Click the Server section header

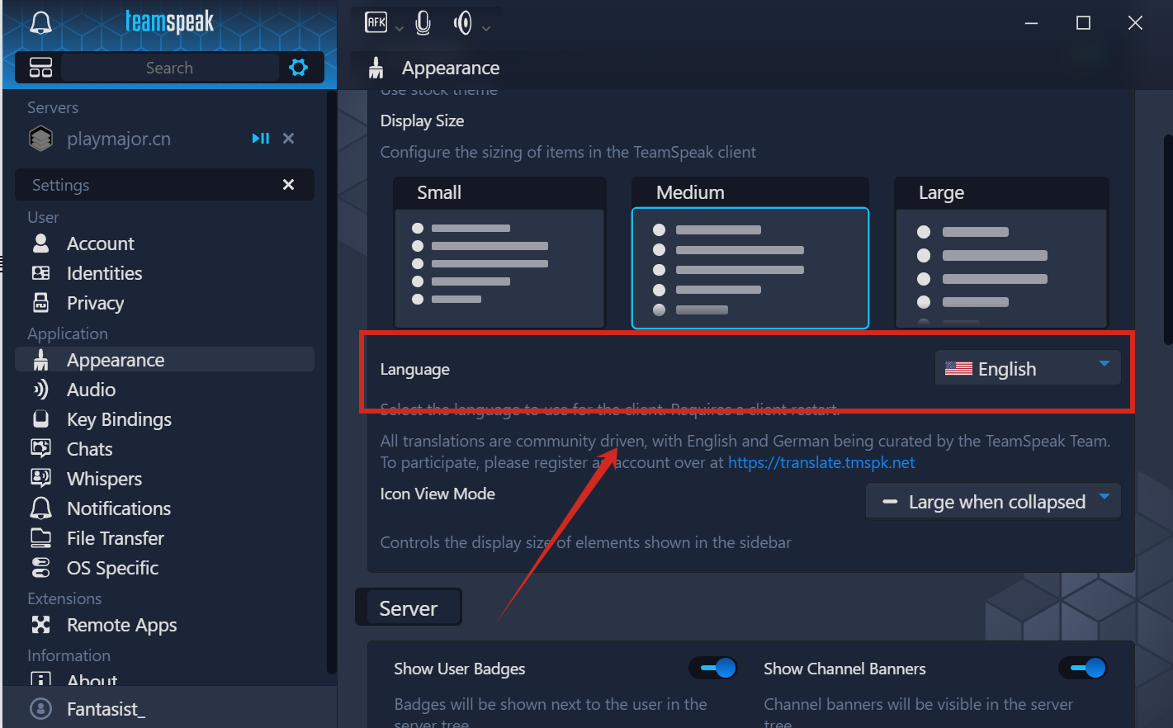[408, 608]
